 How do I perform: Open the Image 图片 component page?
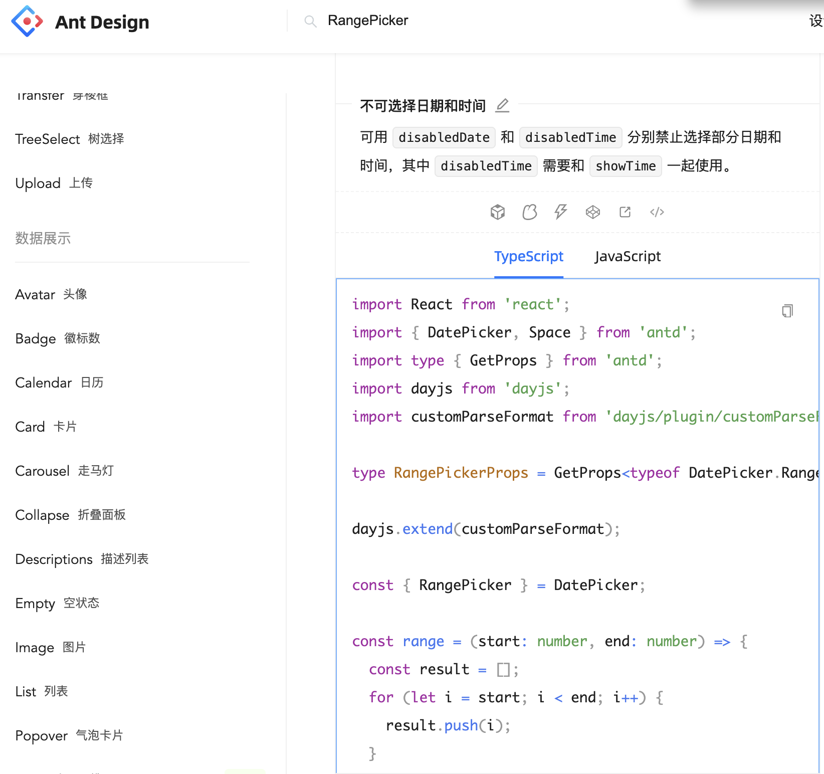click(50, 647)
